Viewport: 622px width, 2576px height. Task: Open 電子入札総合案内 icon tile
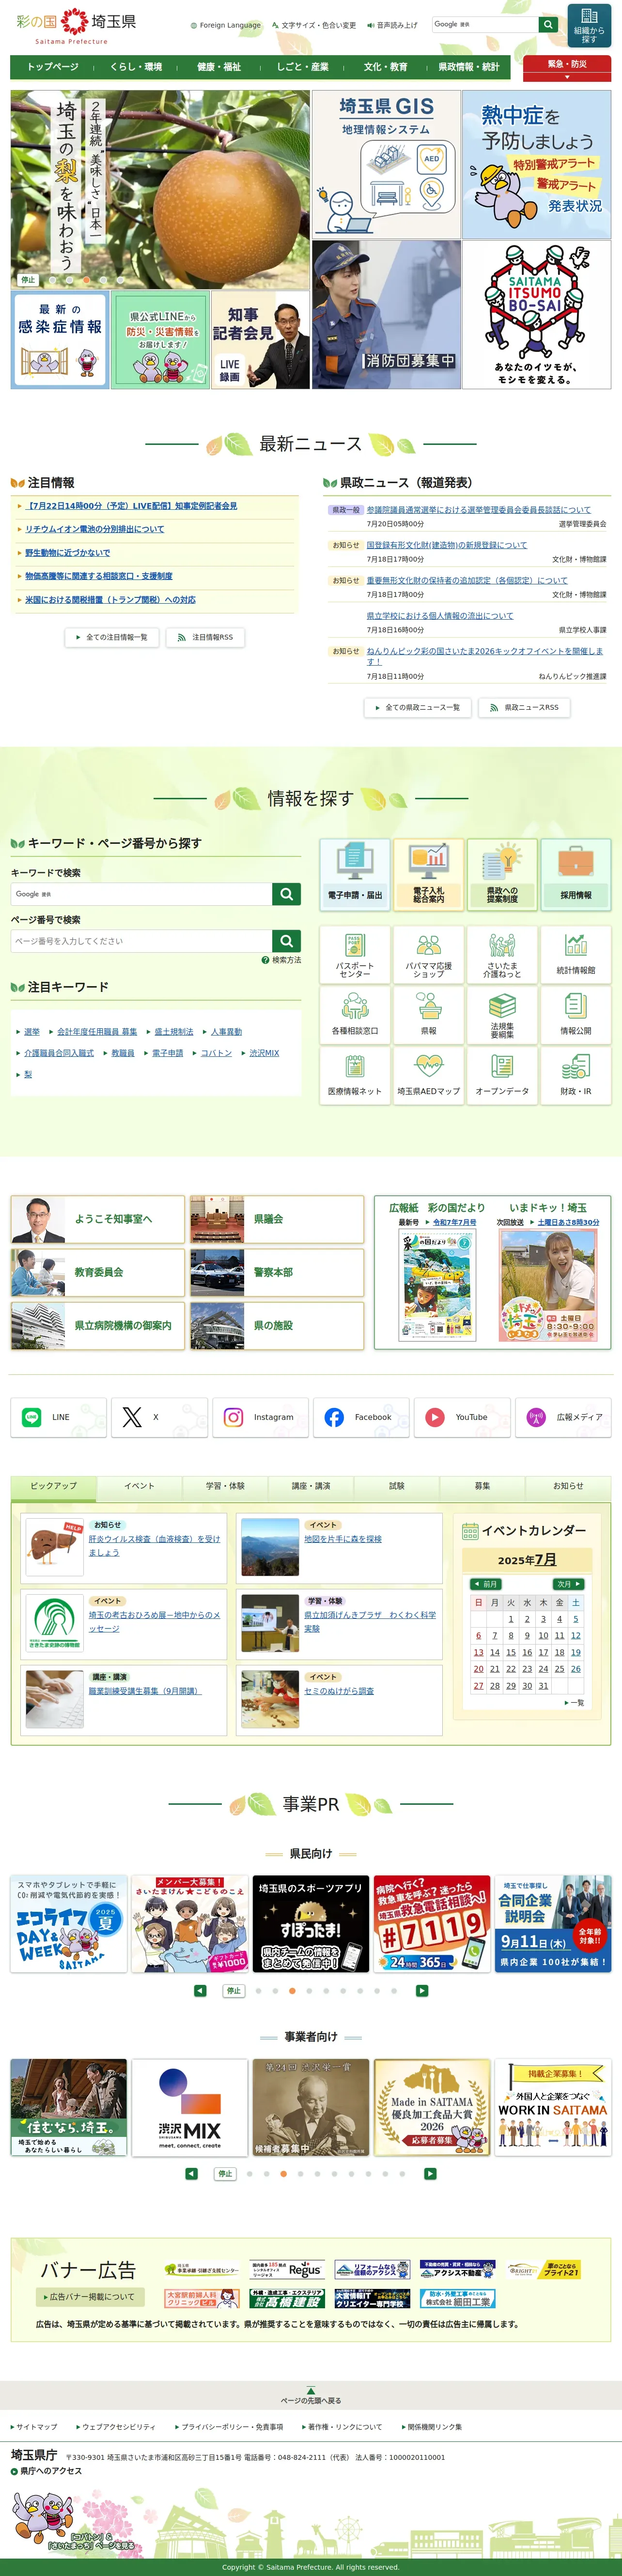click(429, 874)
